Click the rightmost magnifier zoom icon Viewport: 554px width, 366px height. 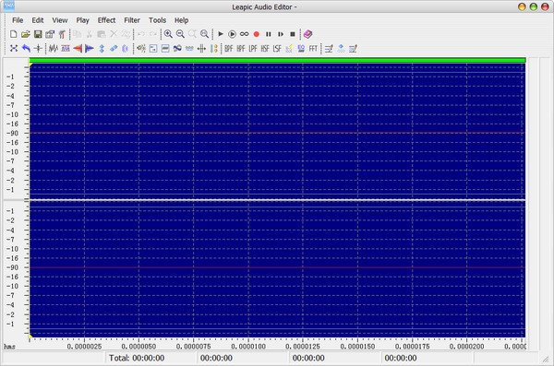204,34
